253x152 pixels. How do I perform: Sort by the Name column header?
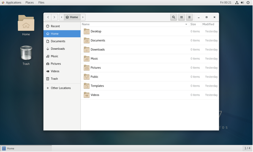click(x=135, y=24)
